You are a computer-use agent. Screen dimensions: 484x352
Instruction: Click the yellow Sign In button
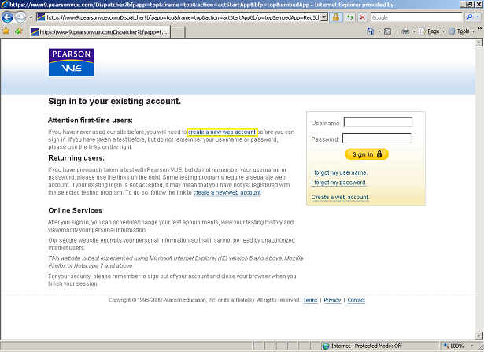367,154
